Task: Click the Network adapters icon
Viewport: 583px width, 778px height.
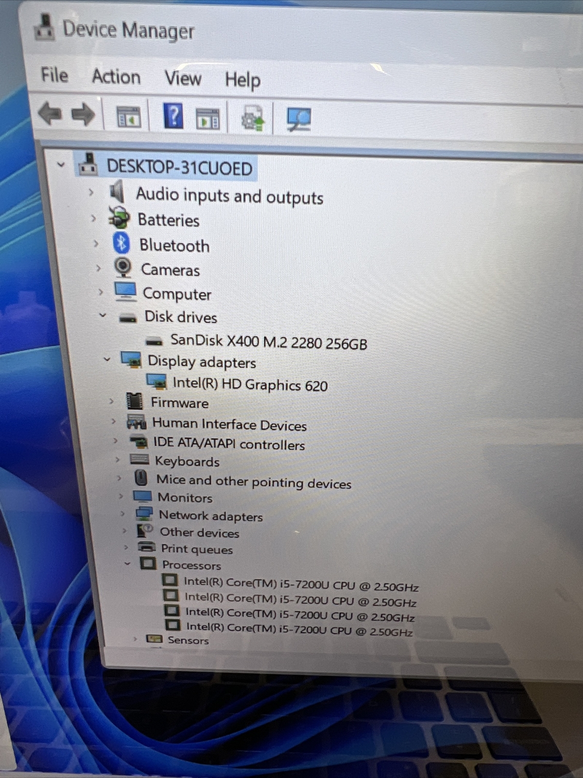Action: click(144, 513)
